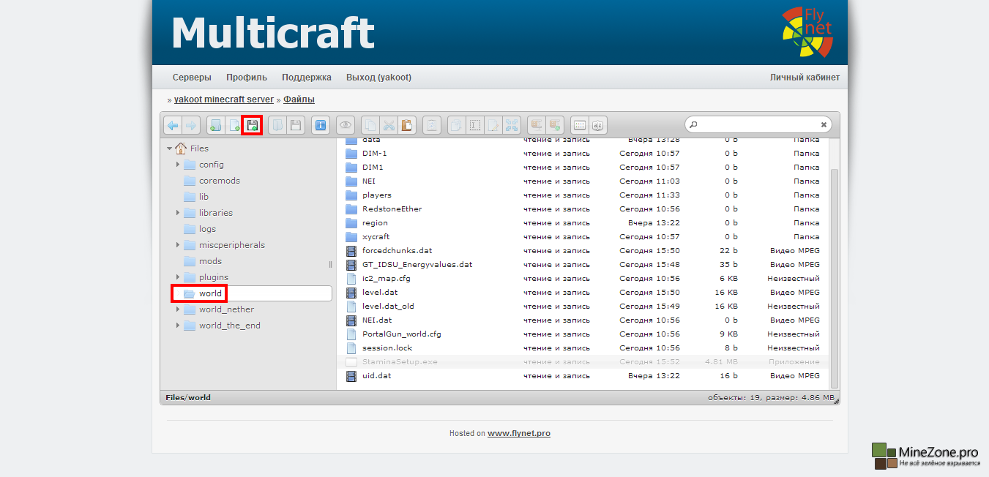Open the yakoot minecraft server breadcrumb link
The width and height of the screenshot is (989, 477).
tap(223, 99)
